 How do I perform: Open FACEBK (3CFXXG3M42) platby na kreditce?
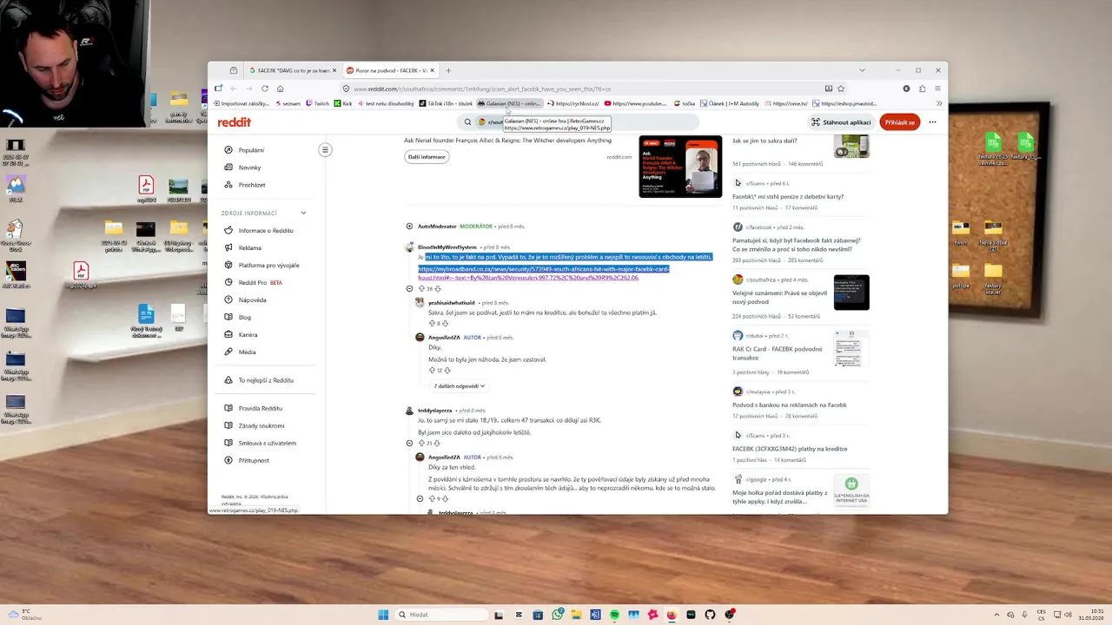[790, 449]
